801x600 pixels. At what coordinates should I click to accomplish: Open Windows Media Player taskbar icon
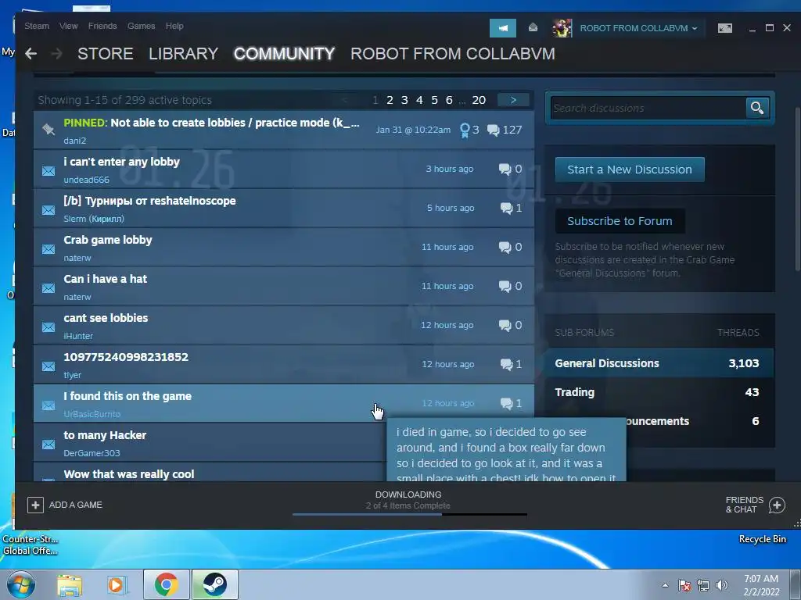tap(116, 585)
